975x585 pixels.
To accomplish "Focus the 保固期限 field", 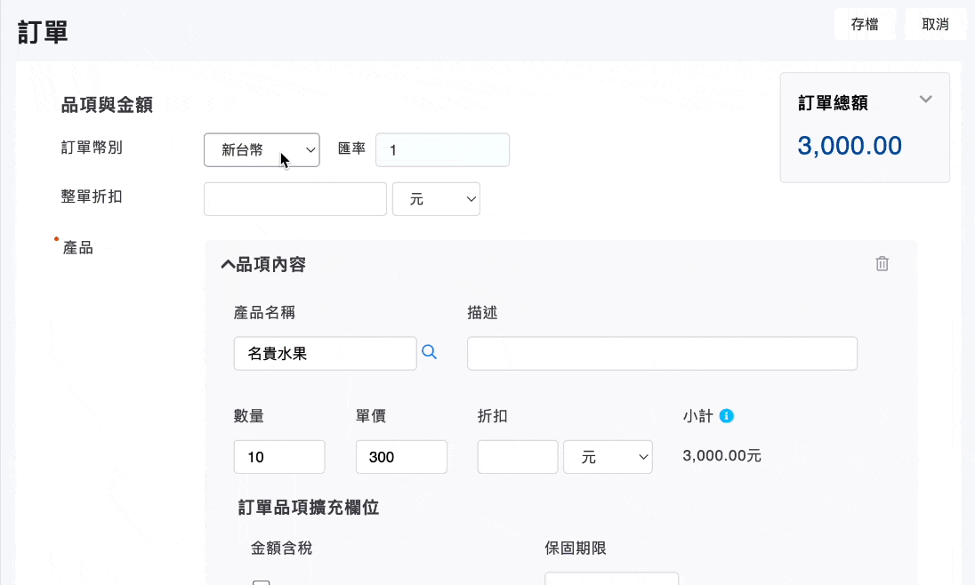I will coord(611,579).
